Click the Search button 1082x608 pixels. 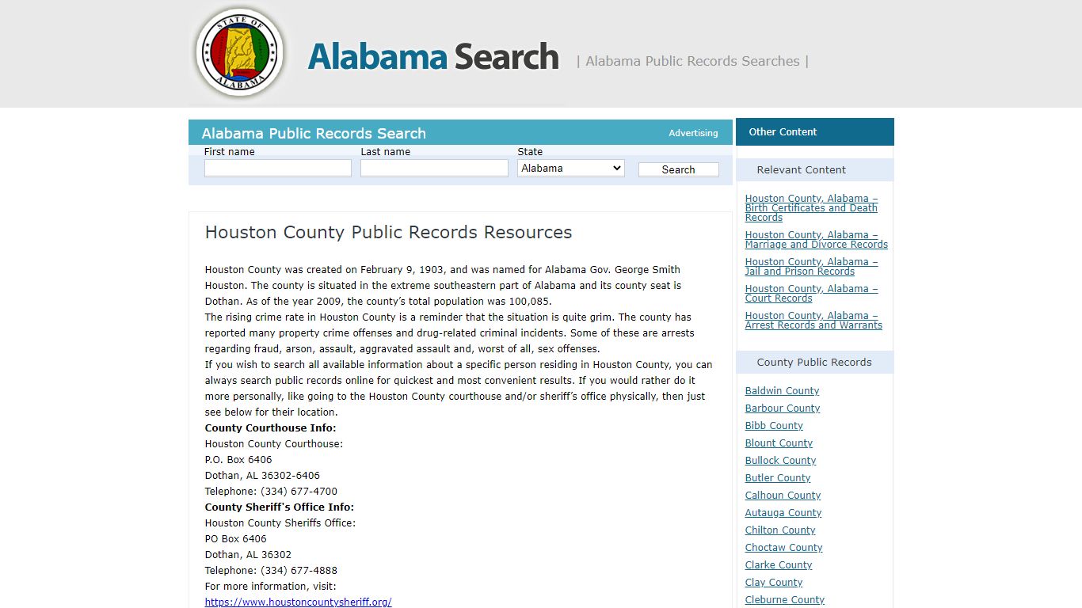tap(679, 169)
